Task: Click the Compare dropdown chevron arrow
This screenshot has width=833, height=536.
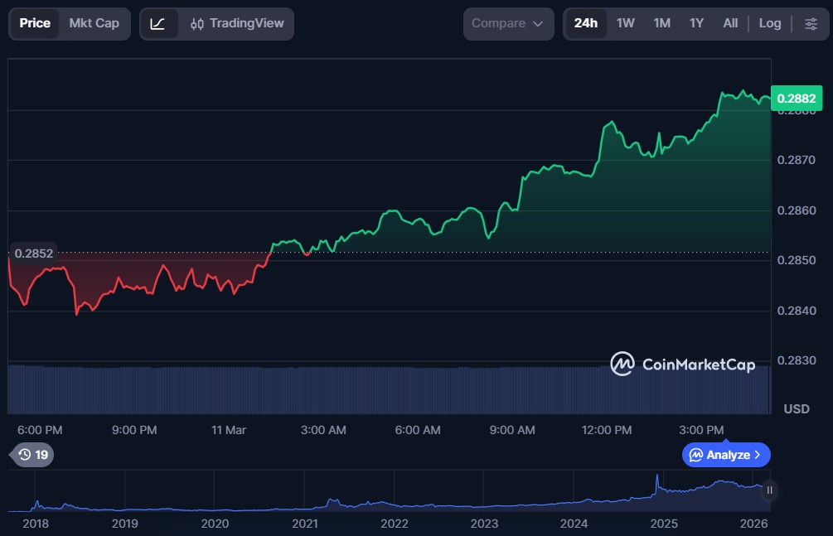Action: coord(538,24)
